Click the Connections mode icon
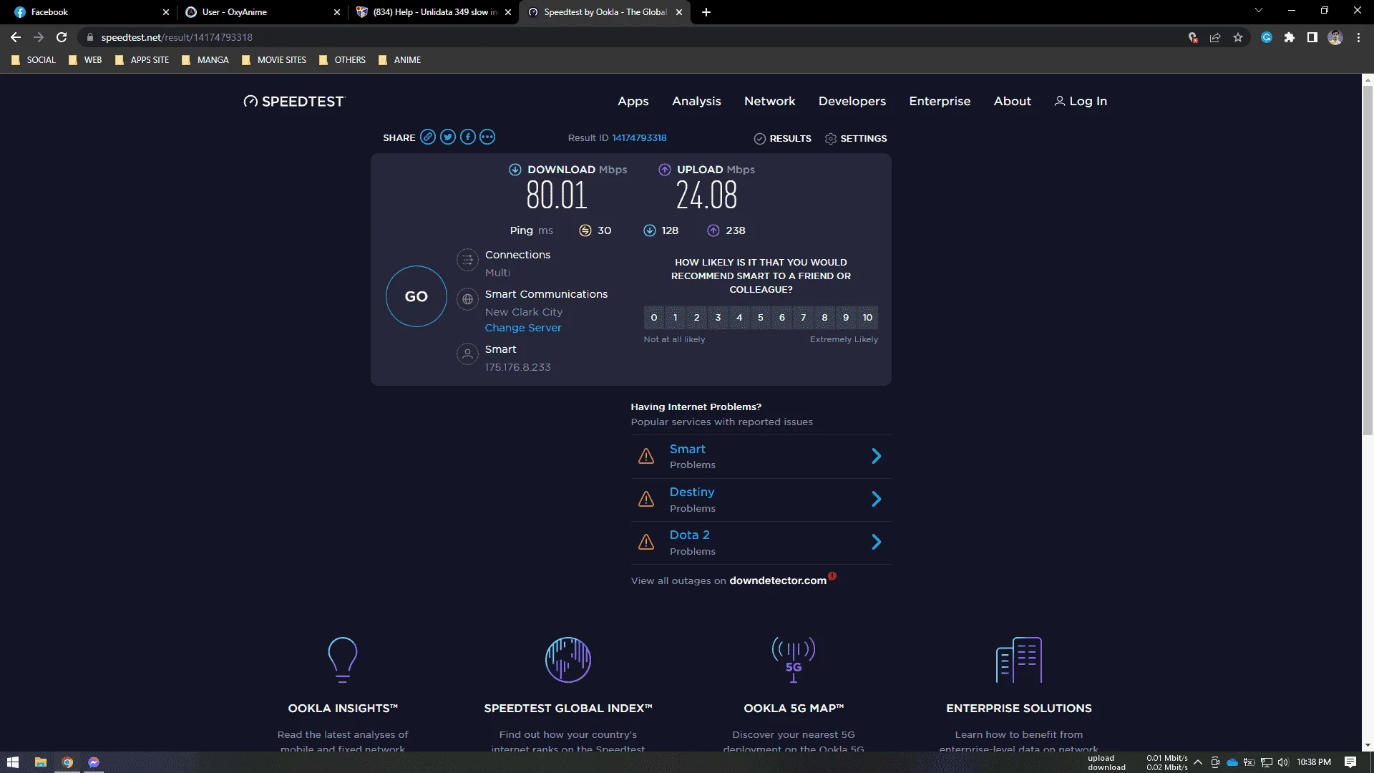The height and width of the screenshot is (773, 1374). (467, 261)
